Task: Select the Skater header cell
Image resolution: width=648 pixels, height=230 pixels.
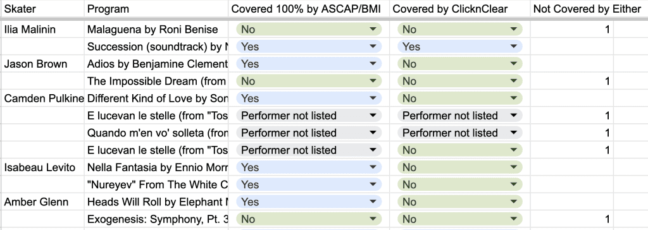Action: coord(42,9)
